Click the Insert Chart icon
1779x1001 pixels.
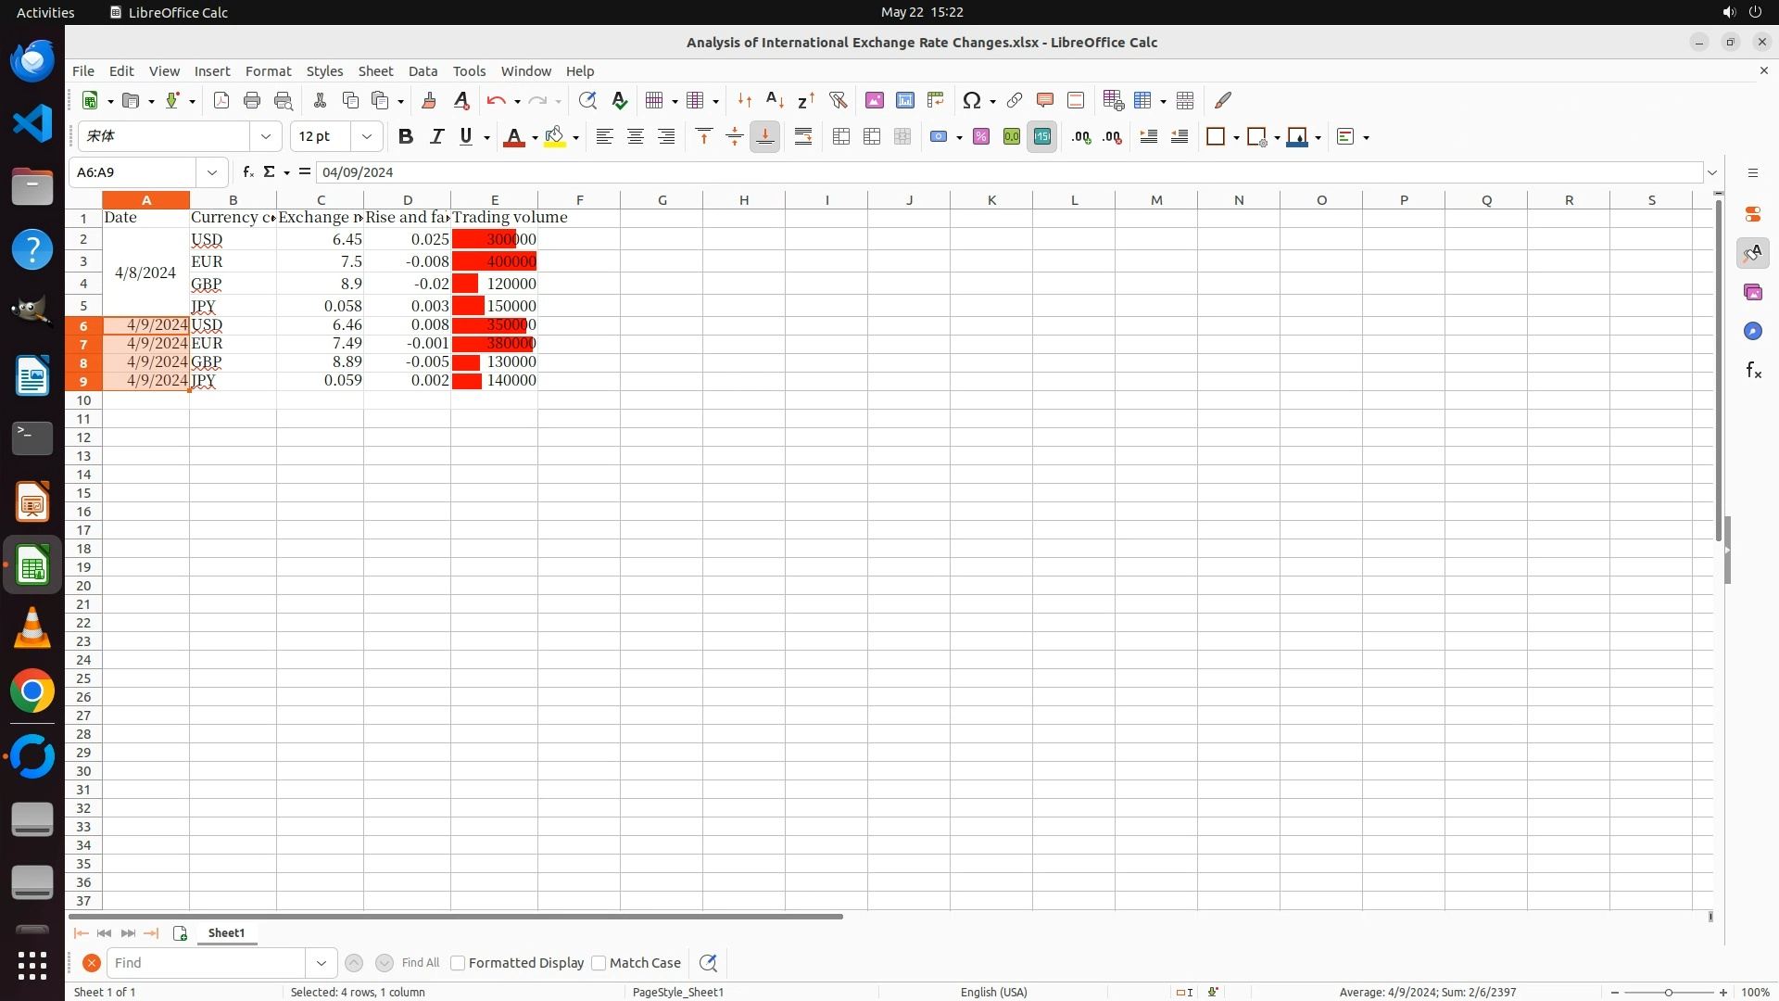click(905, 100)
